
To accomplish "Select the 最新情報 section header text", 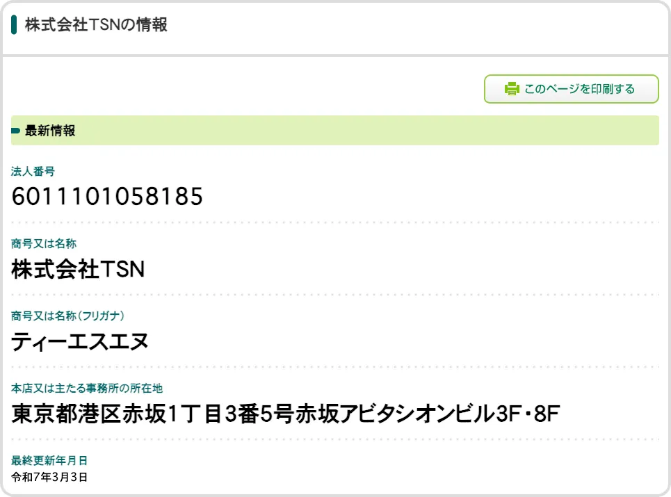I will (50, 131).
